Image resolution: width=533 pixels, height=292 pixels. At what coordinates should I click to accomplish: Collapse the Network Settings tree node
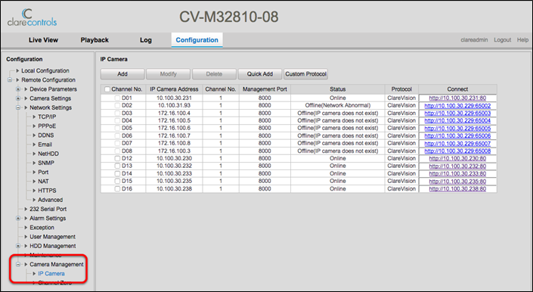[18, 107]
